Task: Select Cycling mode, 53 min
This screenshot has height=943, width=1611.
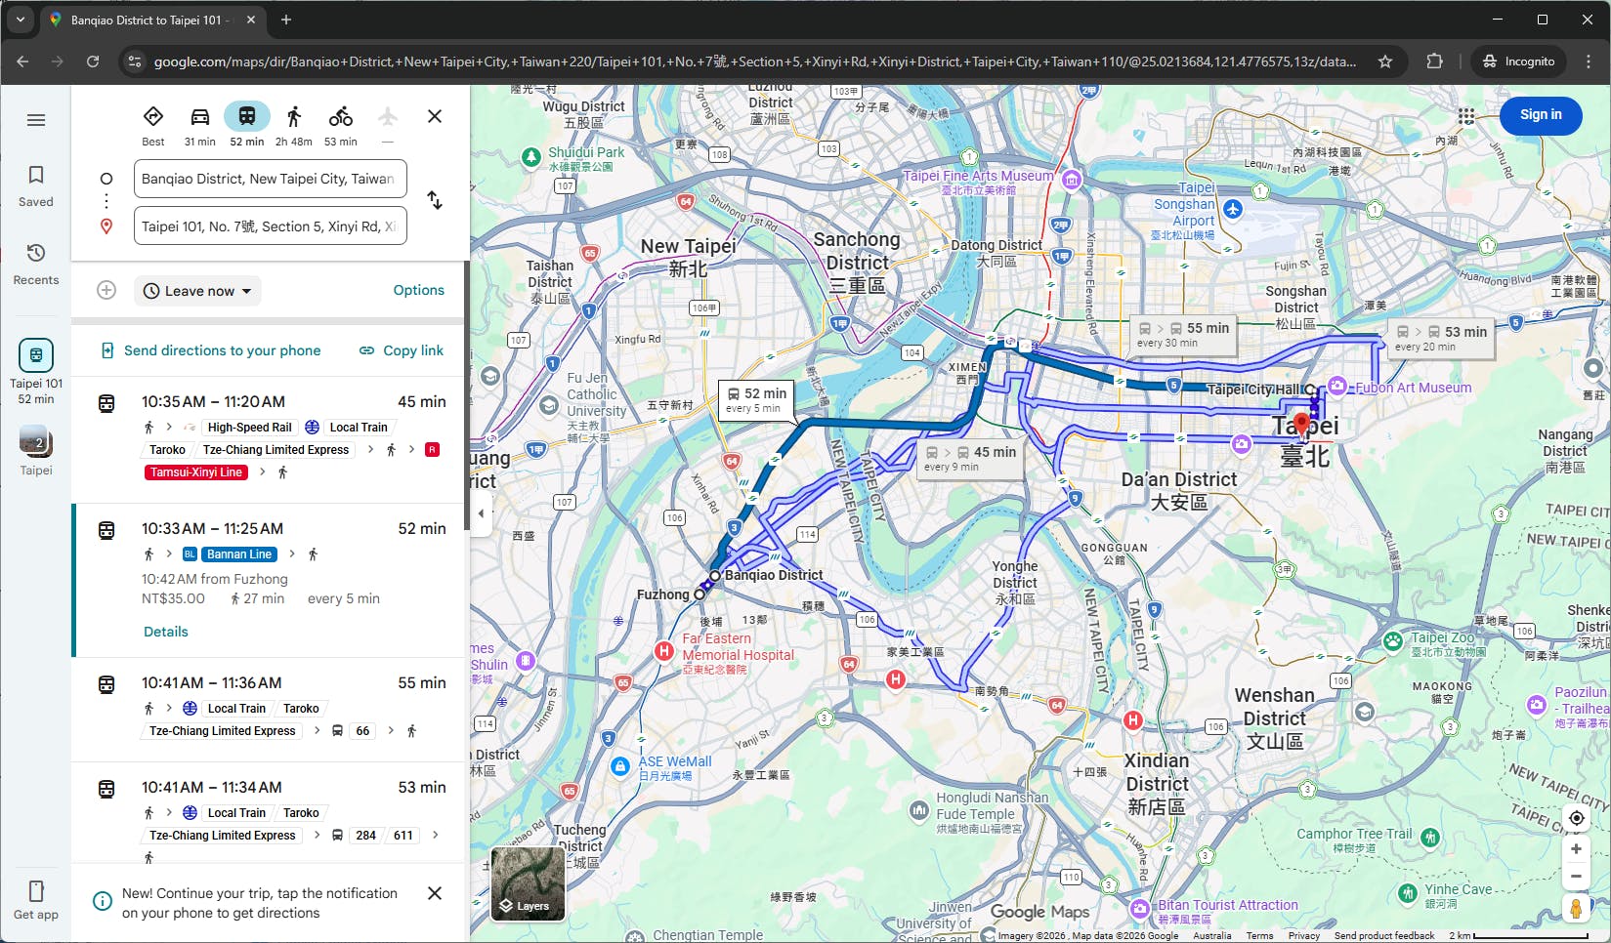Action: (341, 125)
